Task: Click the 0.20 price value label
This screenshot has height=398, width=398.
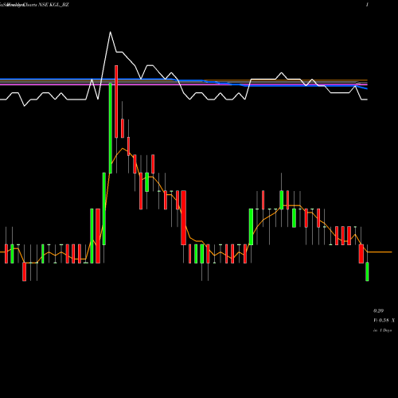Action: point(378,310)
